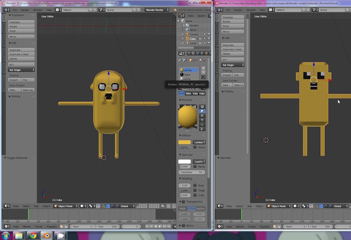This screenshot has height=240, width=351.
Task: Expand the Mirror panel
Action: point(180,225)
